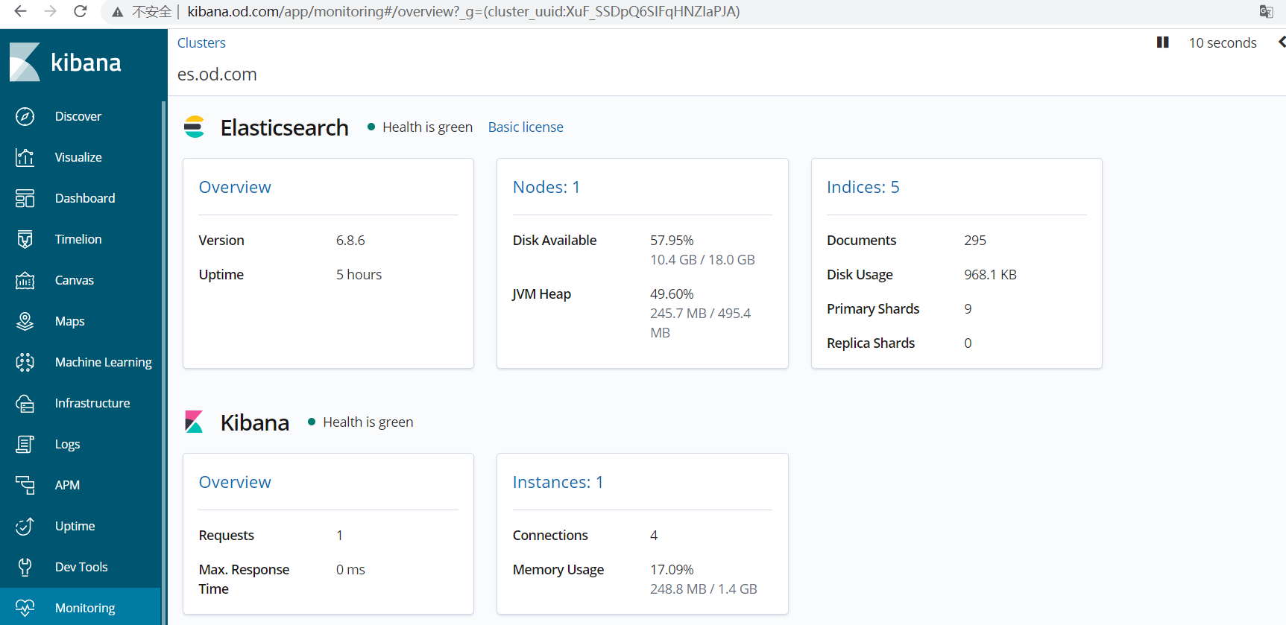Select Maps menu label
Viewport: 1286px width, 625px height.
pyautogui.click(x=70, y=321)
